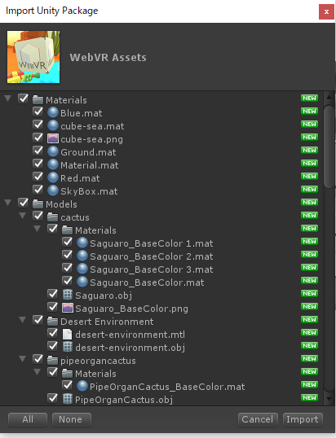Click the scrollbar down arrow
The height and width of the screenshot is (438, 336).
tap(329, 400)
